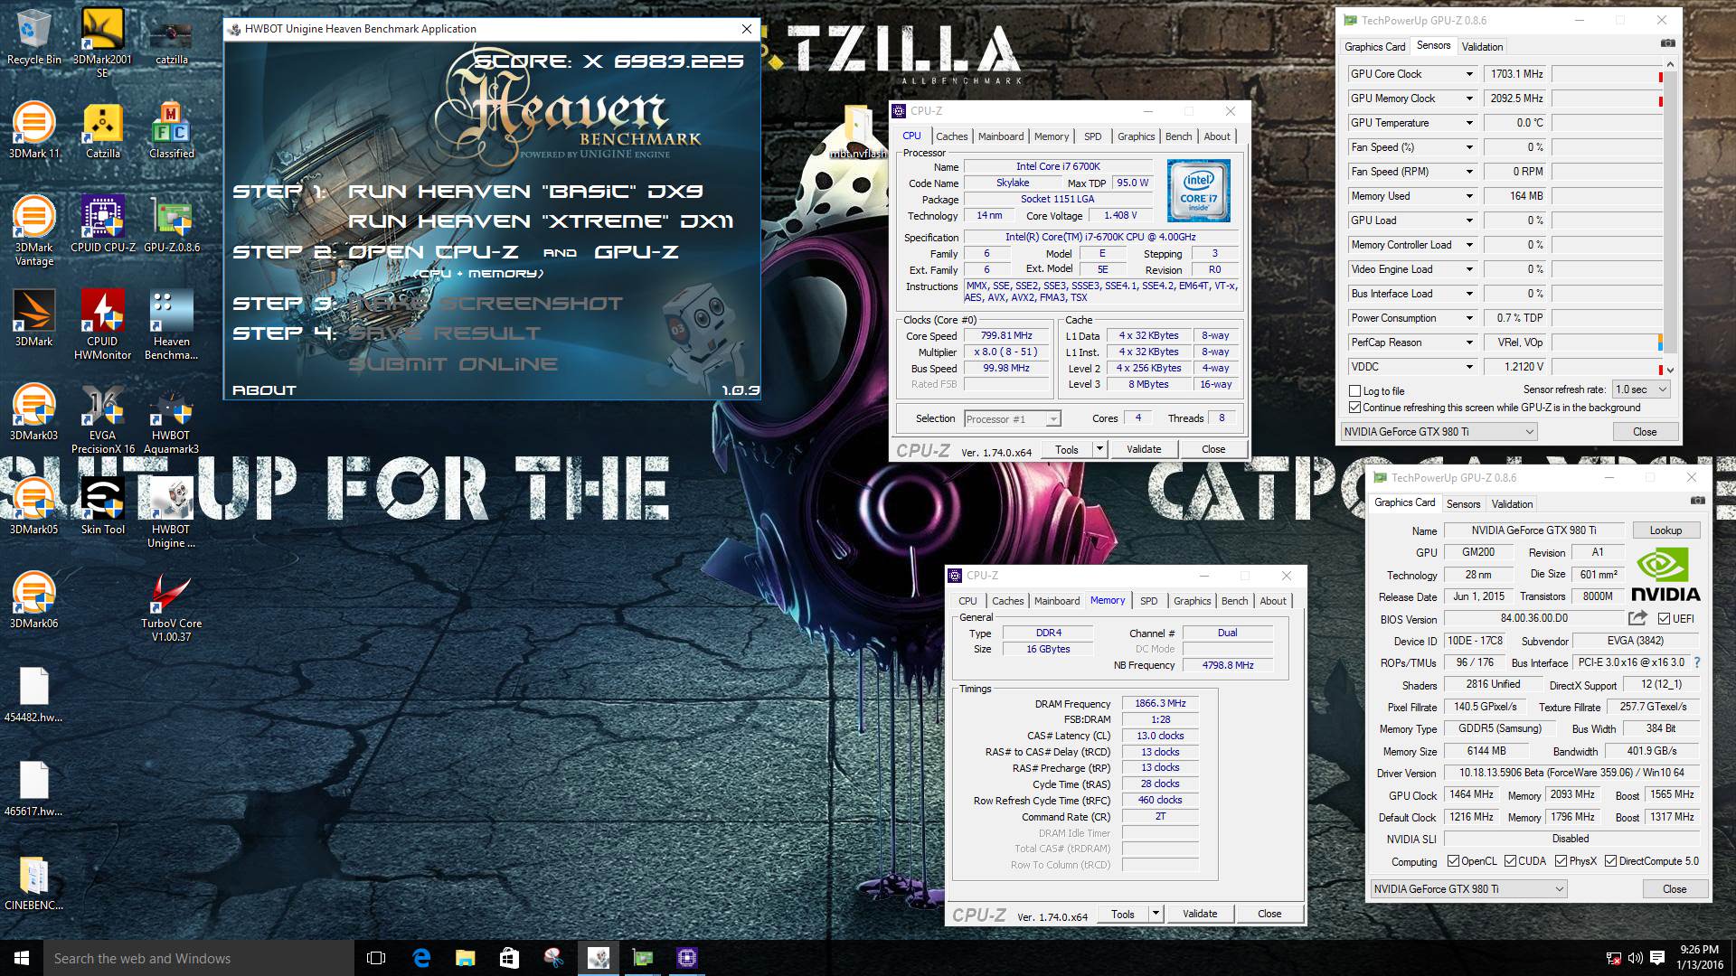1736x976 pixels.
Task: Open the 3DMark06 desktop icon
Action: [x=33, y=602]
